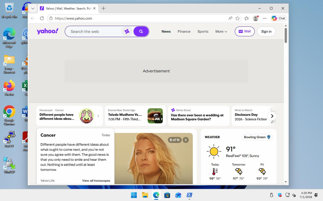Open PowerShell from the taskbar

click(189, 195)
